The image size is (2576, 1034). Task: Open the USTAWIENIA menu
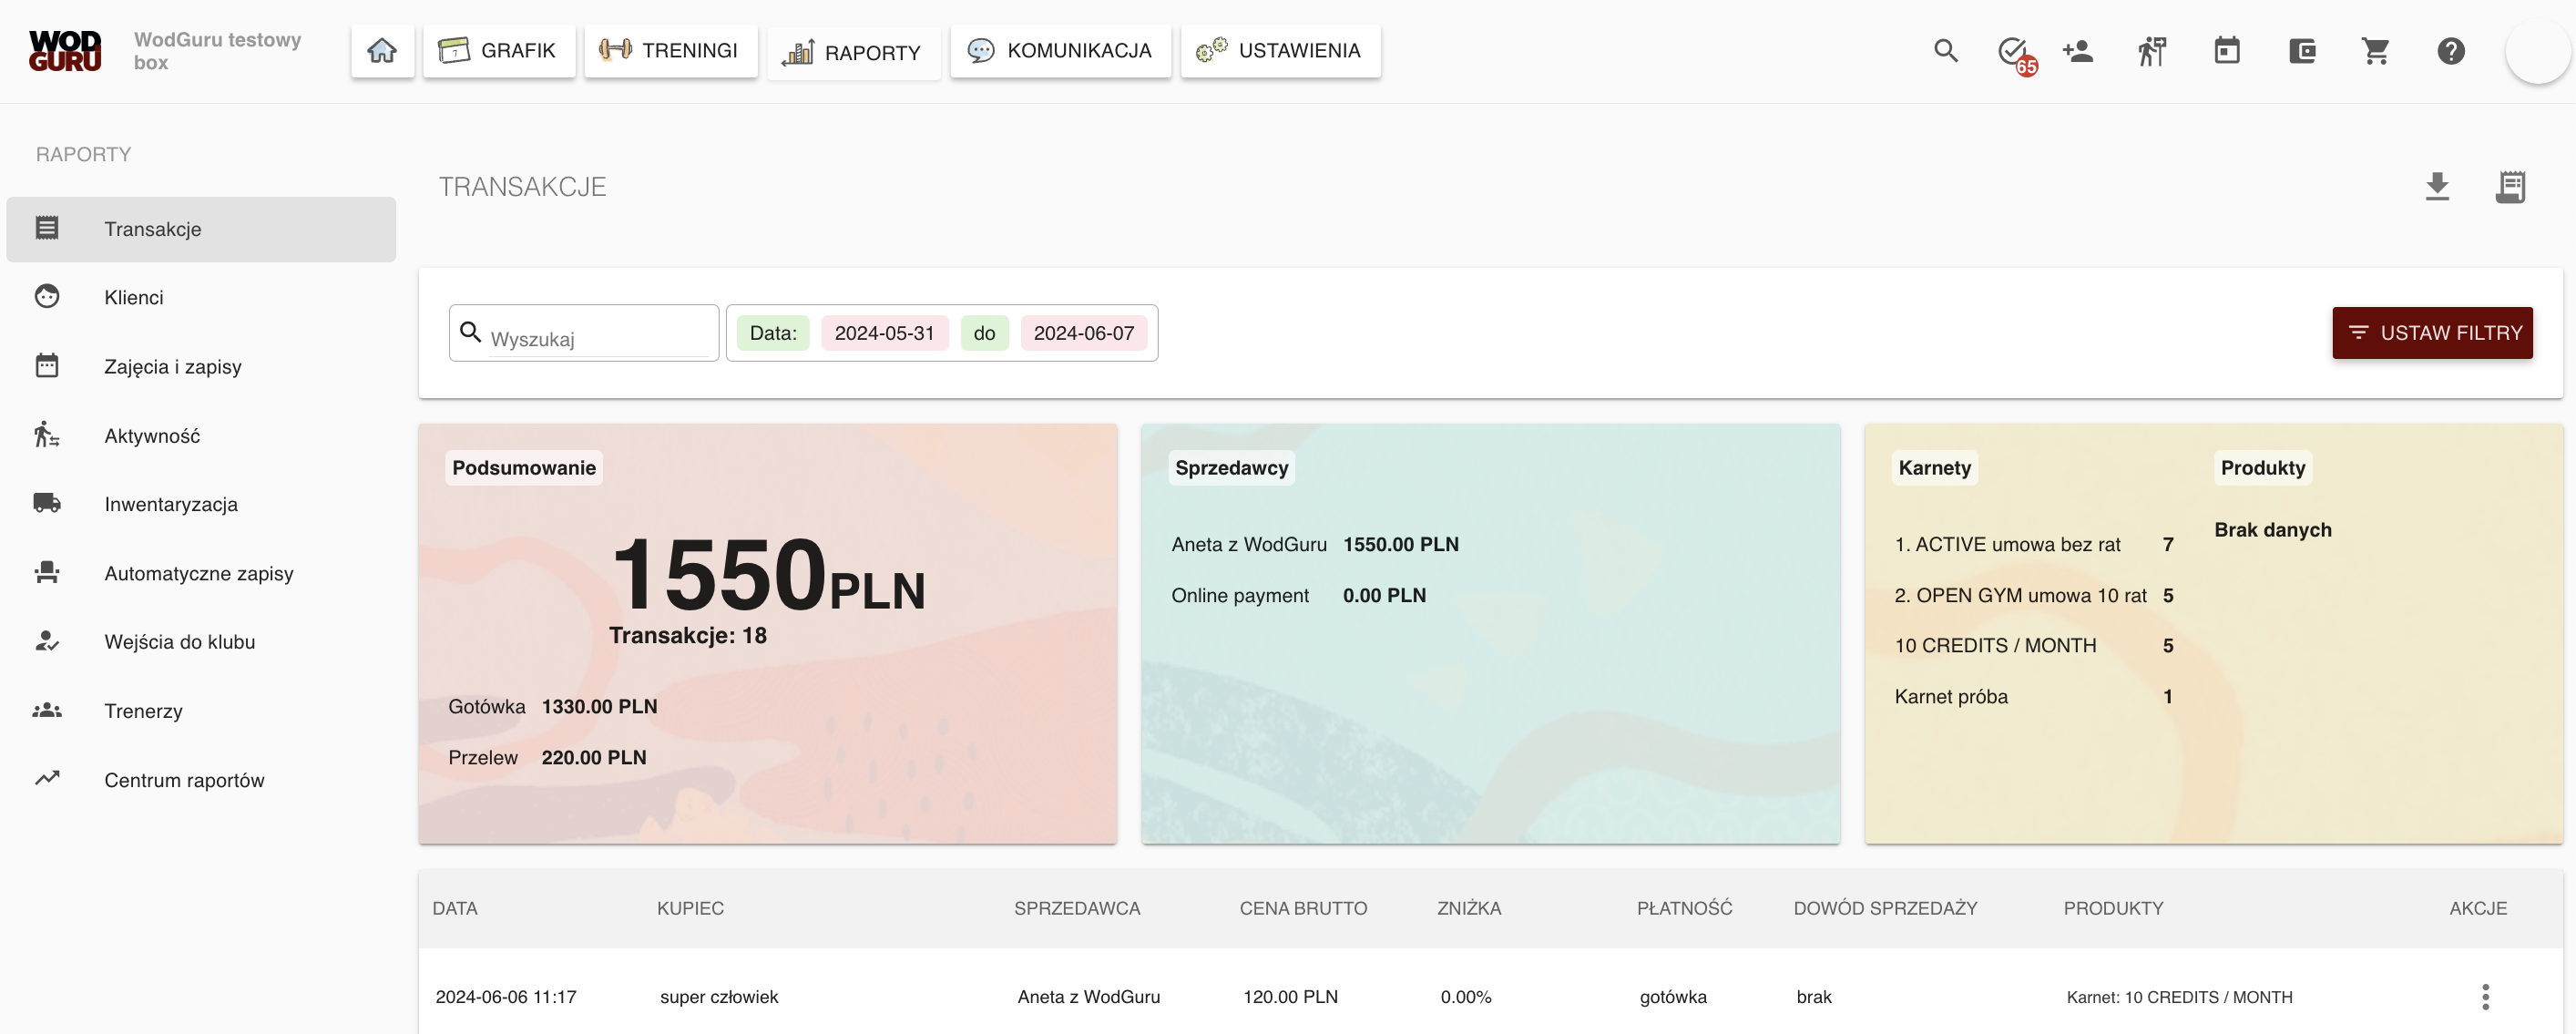click(x=1280, y=51)
